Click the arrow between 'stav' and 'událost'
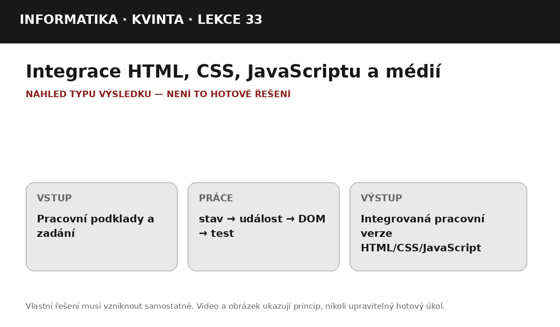 click(x=231, y=219)
